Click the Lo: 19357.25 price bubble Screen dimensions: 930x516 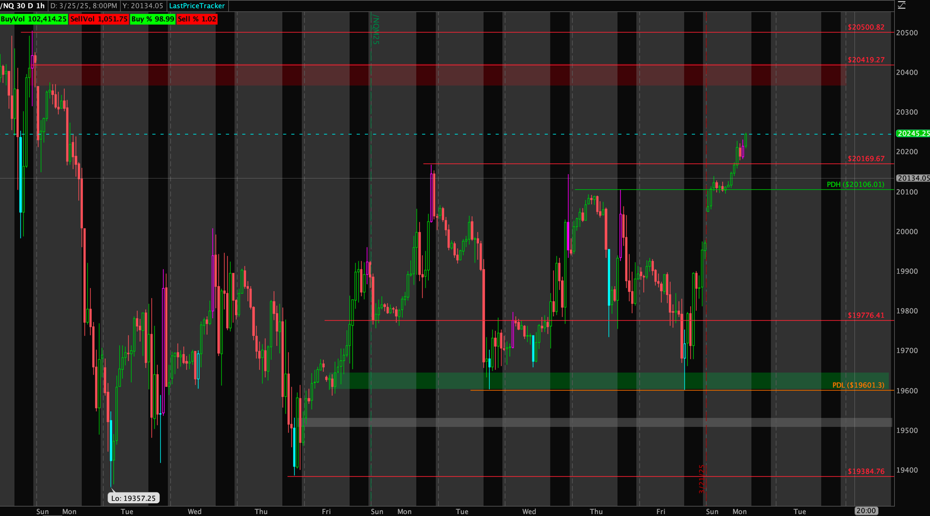point(133,498)
